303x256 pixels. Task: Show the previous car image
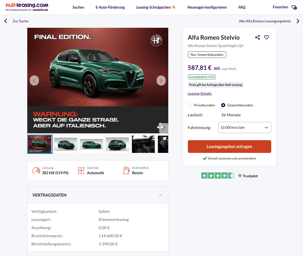point(34,81)
